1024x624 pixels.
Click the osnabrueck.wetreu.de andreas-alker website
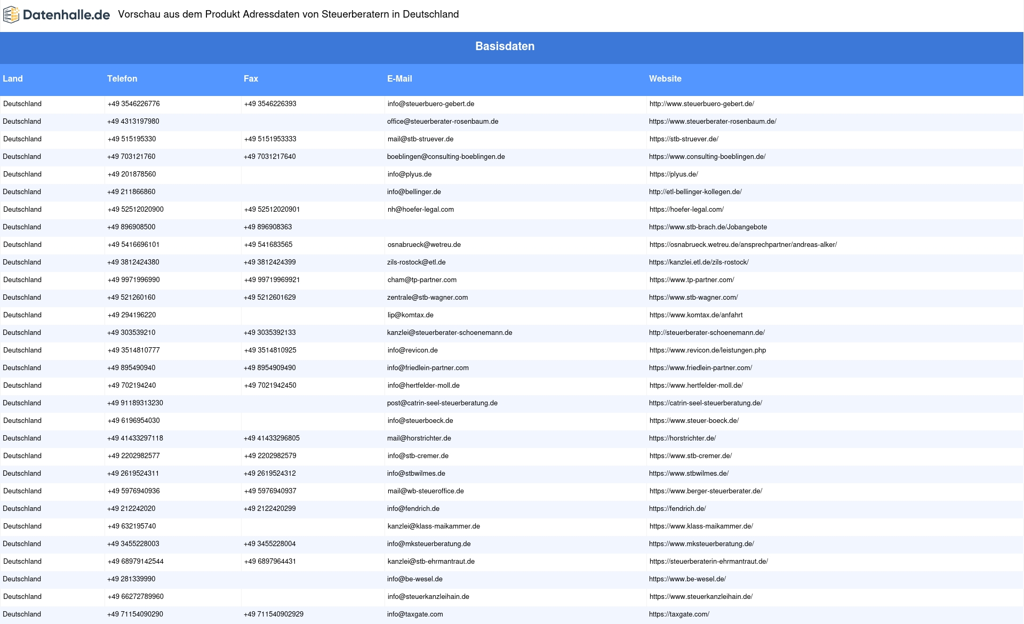743,245
